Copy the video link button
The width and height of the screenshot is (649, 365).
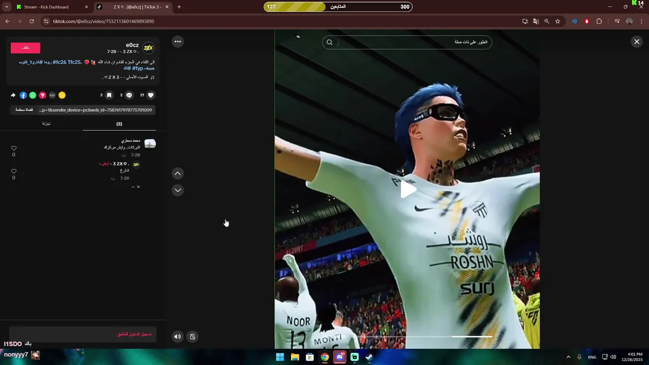click(x=24, y=109)
